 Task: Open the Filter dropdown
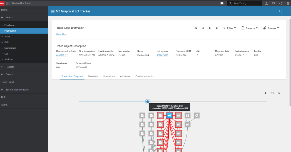(x=229, y=28)
